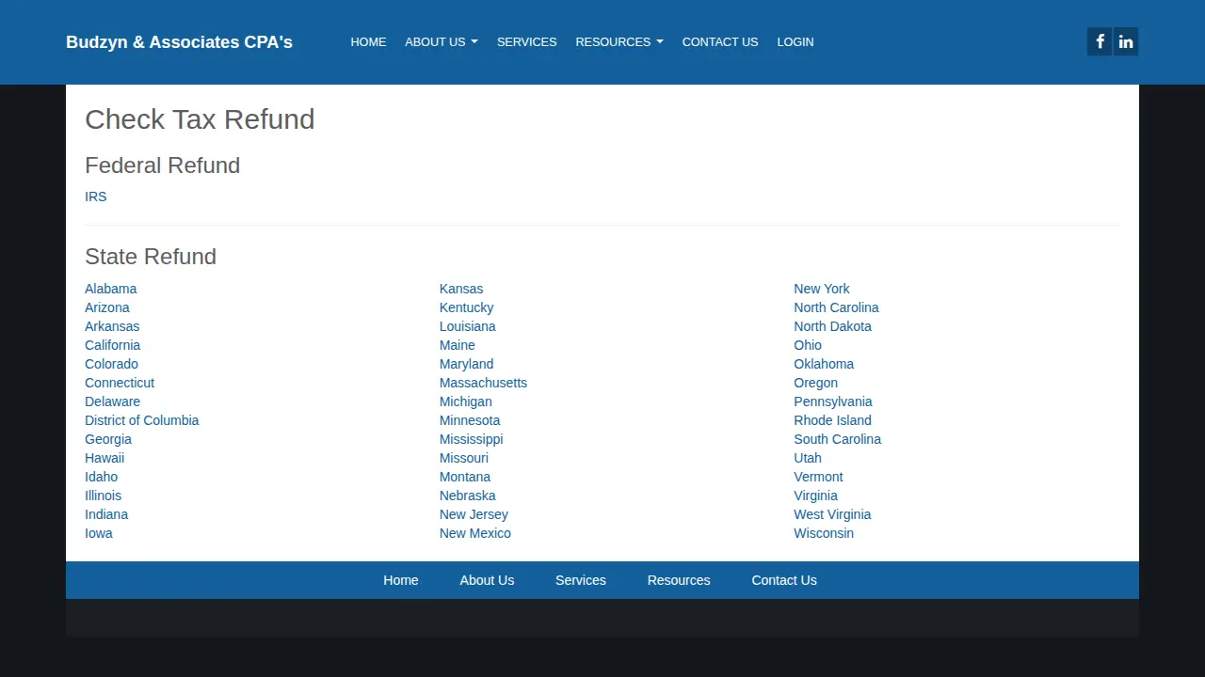Open the IRS federal refund link

[x=96, y=197]
